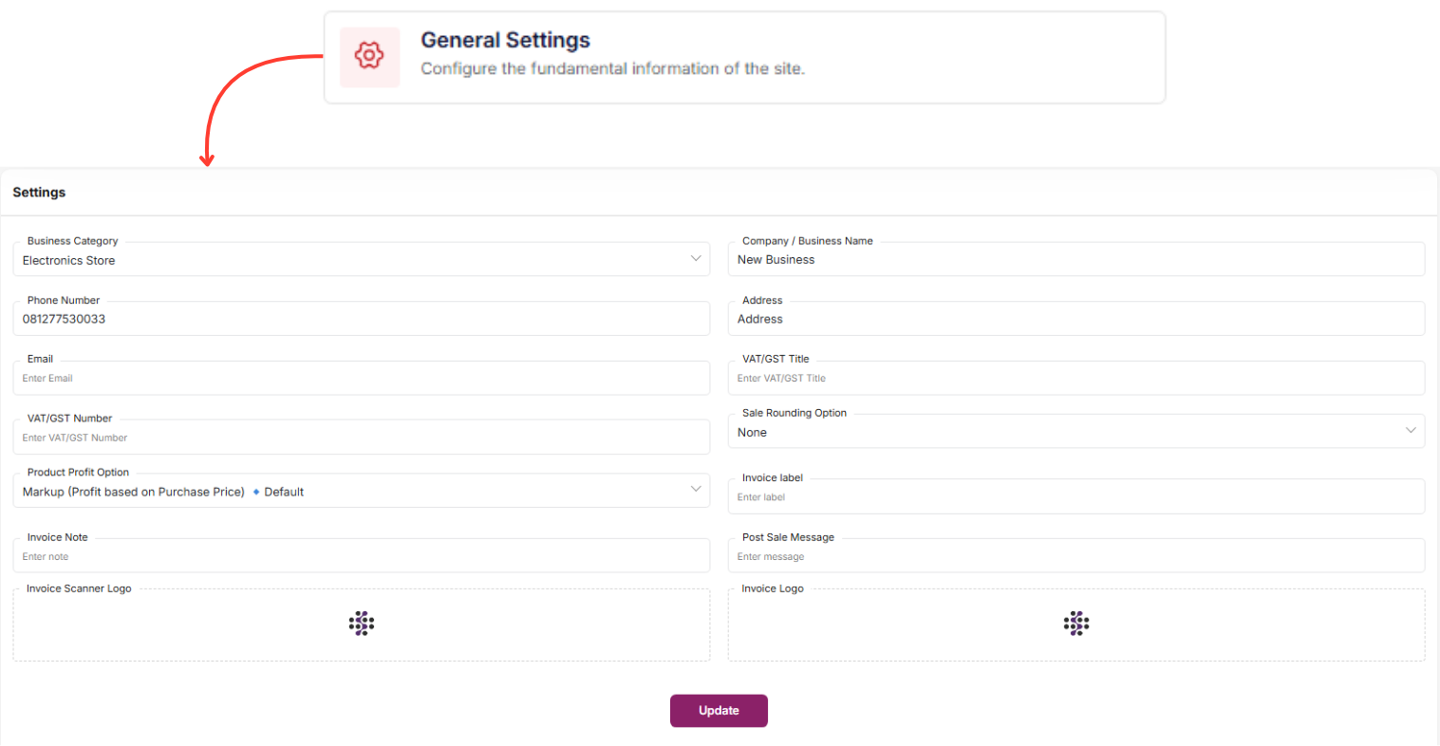Viewport: 1440px width, 746px height.
Task: Click the Sale Rounding Option chevron arrow
Action: point(1411,431)
